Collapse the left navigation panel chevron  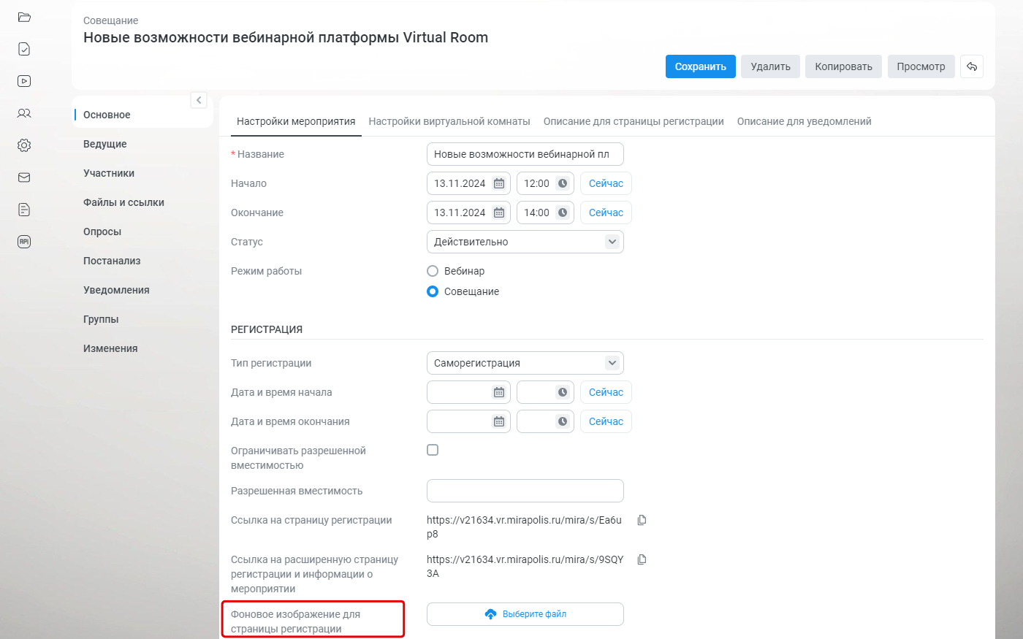[x=199, y=100]
